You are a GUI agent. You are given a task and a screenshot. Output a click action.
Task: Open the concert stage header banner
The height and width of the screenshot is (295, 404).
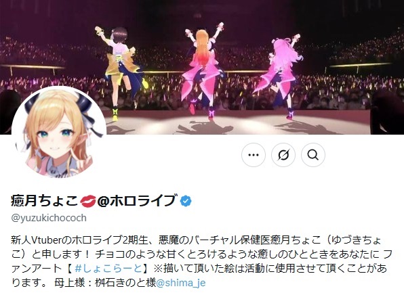click(202, 67)
